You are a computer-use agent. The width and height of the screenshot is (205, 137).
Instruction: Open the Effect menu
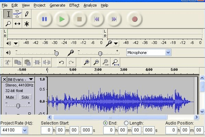point(74,5)
